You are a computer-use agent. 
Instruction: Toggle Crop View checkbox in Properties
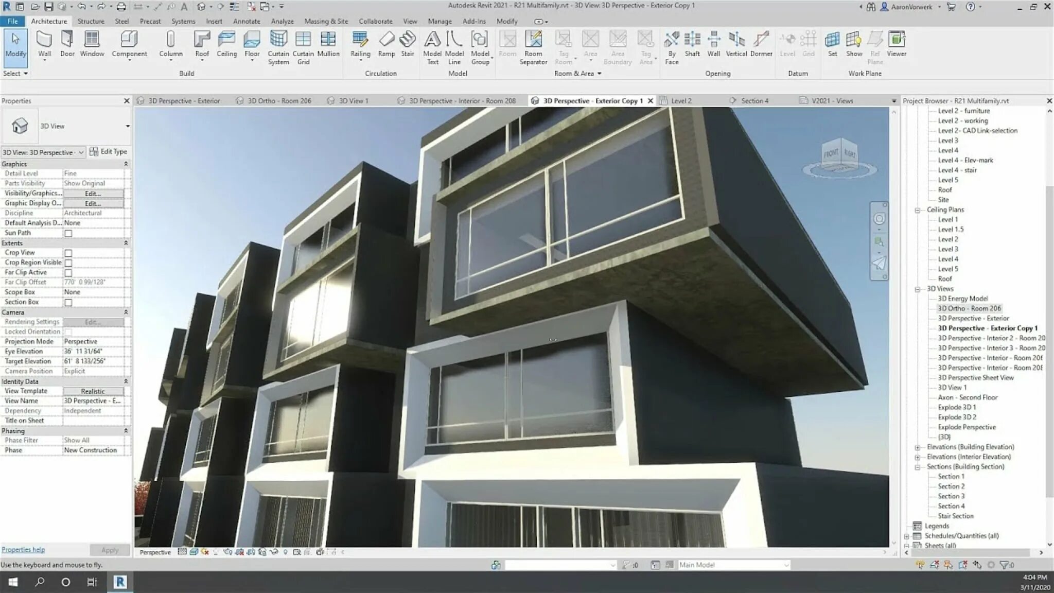[x=68, y=252]
